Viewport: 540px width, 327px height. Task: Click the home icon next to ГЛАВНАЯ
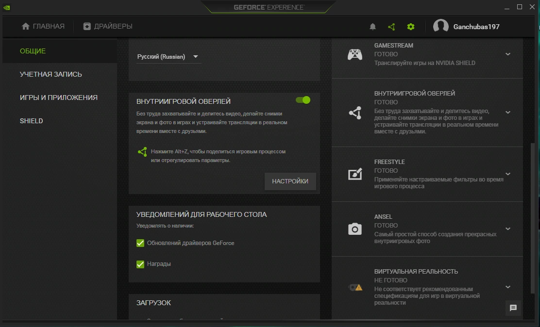(25, 26)
